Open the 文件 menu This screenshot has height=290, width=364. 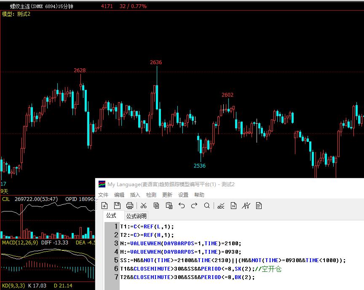pos(103,195)
